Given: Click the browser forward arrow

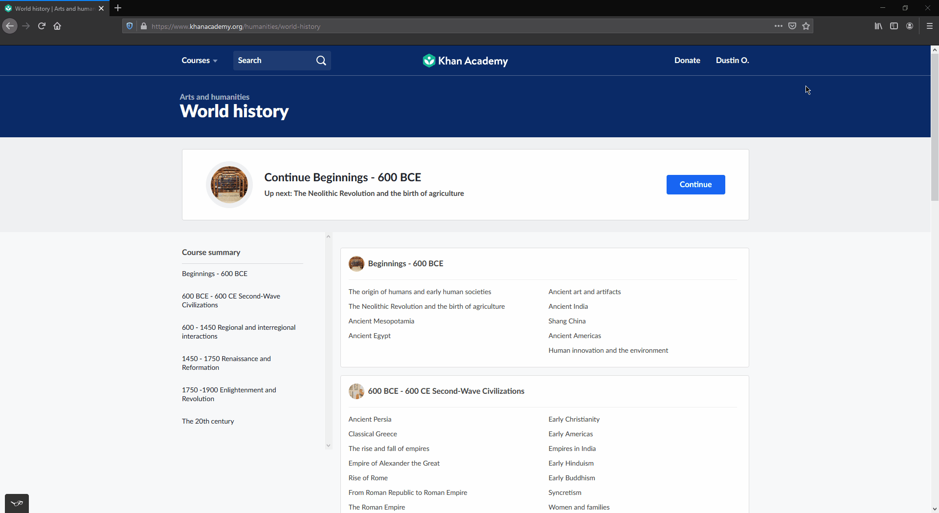Looking at the screenshot, I should click(x=26, y=26).
